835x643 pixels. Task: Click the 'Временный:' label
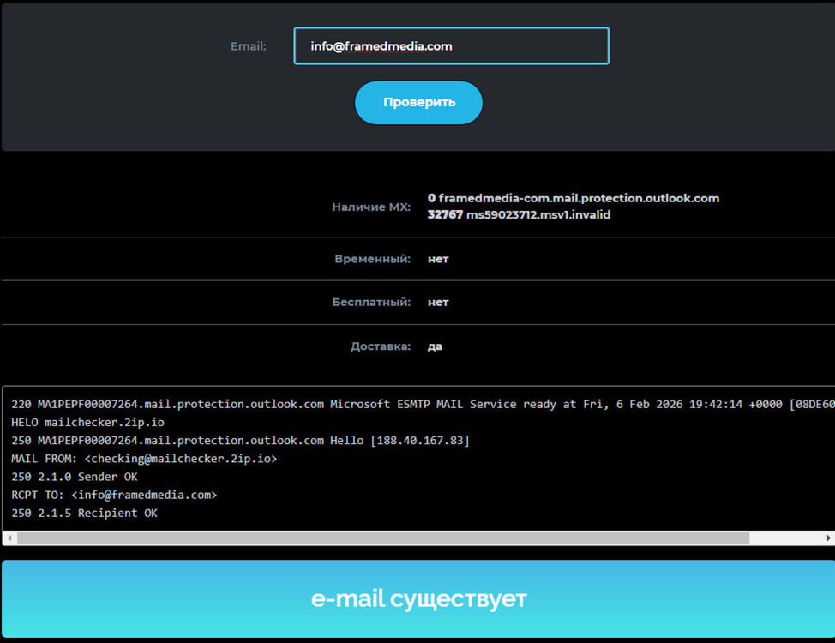[x=372, y=259]
